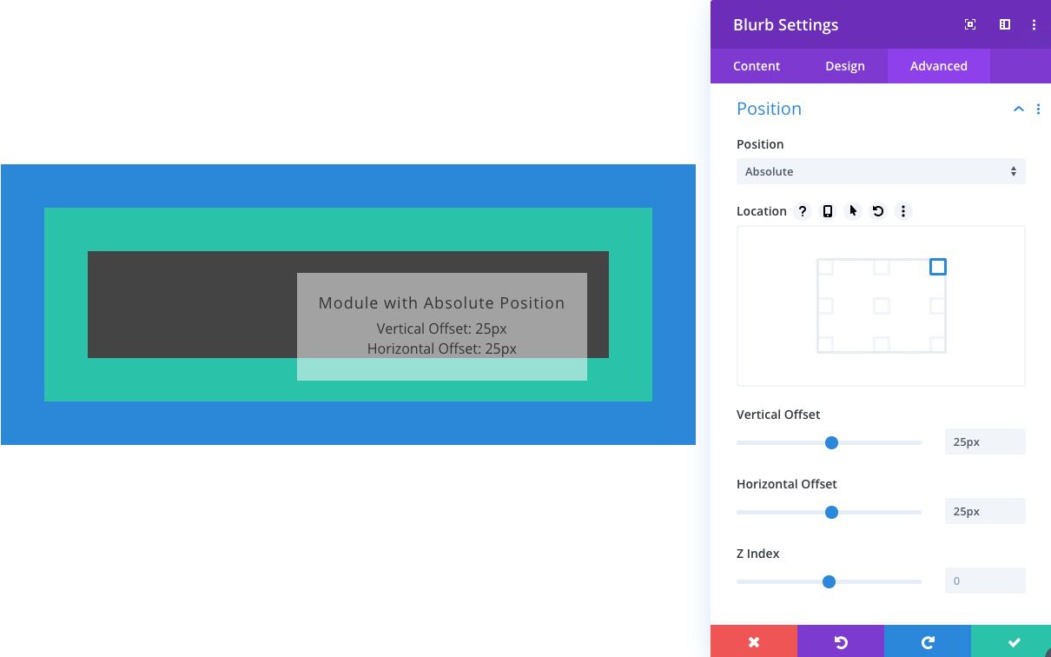
Task: Click the Vertical Offset slider handle
Action: coord(831,442)
